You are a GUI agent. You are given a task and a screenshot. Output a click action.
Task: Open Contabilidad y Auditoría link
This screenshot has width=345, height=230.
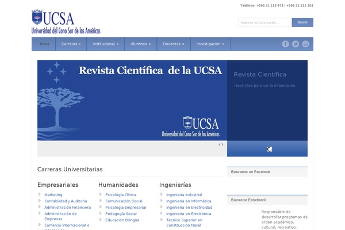pyautogui.click(x=66, y=201)
